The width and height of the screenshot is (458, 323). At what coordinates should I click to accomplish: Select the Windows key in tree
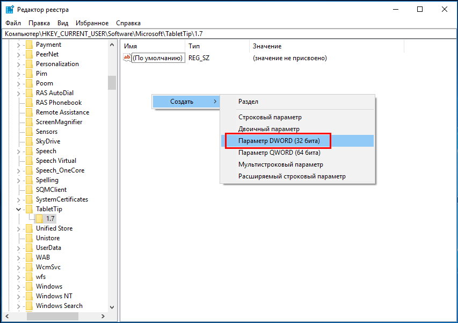point(49,286)
